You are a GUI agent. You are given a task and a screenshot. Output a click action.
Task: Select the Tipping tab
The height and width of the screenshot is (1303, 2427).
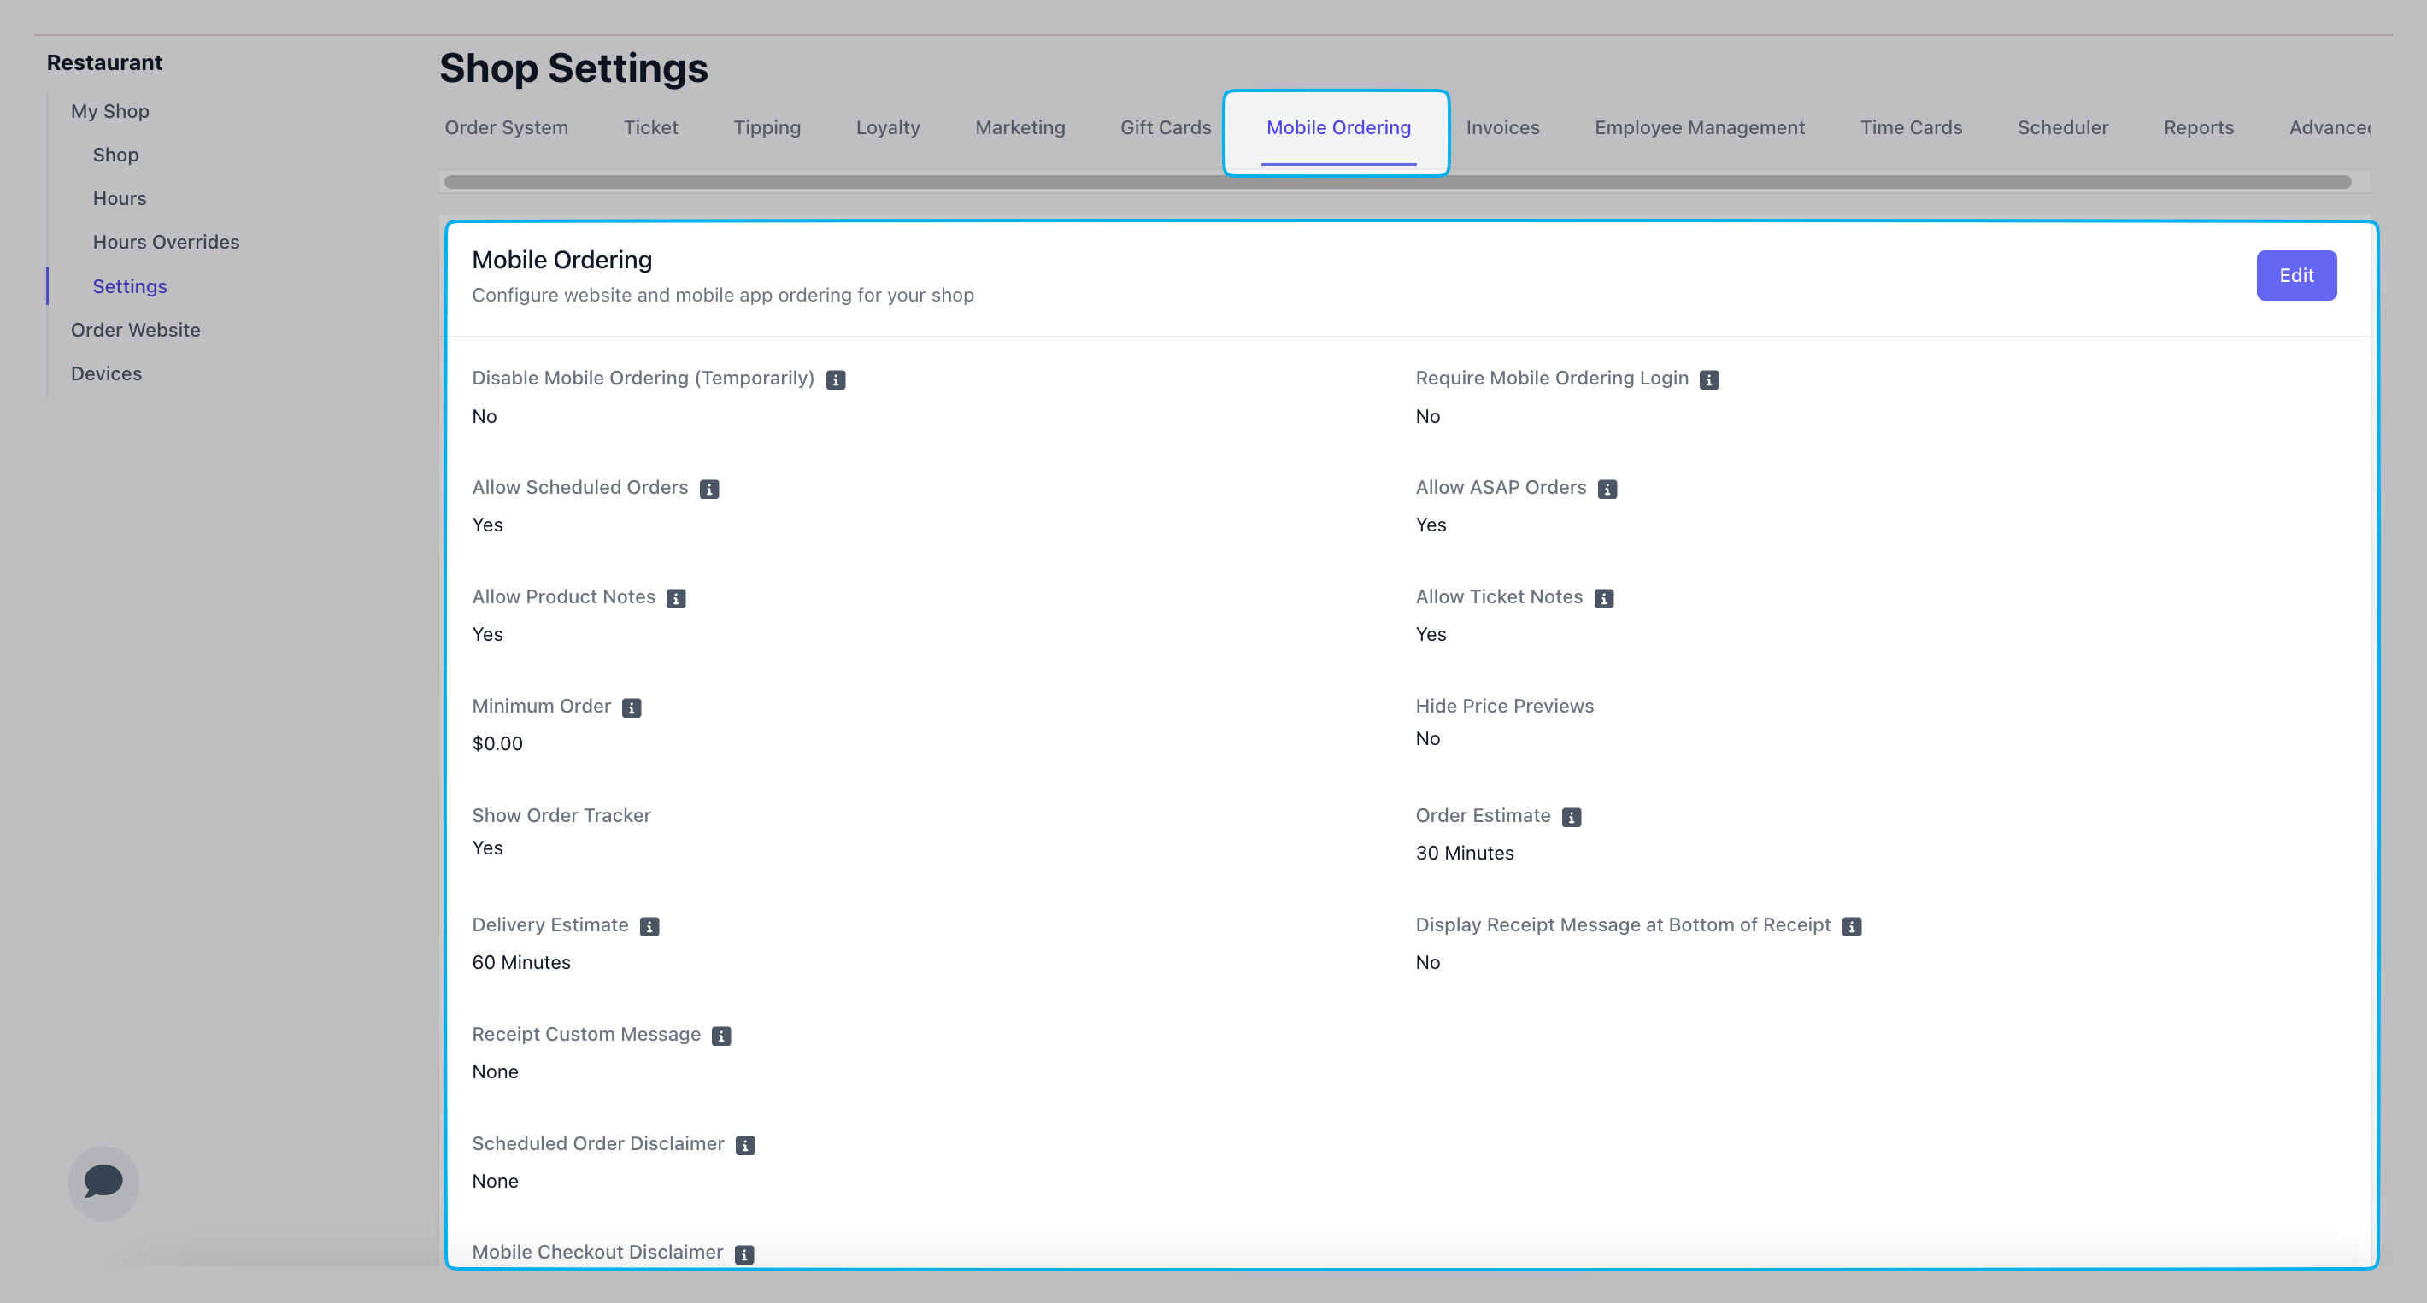[x=766, y=127]
